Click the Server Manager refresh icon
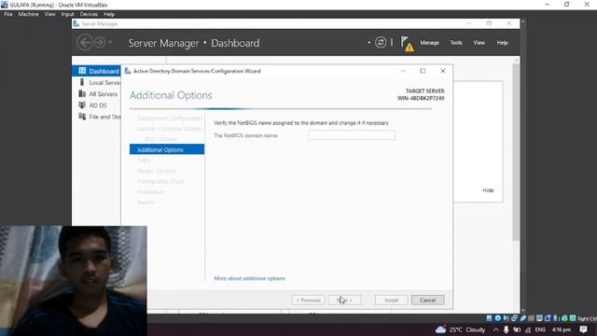 381,42
